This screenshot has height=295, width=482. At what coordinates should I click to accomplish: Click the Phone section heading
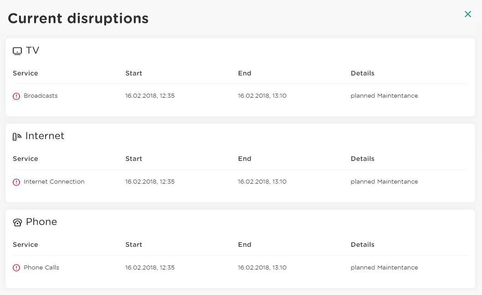tap(41, 222)
